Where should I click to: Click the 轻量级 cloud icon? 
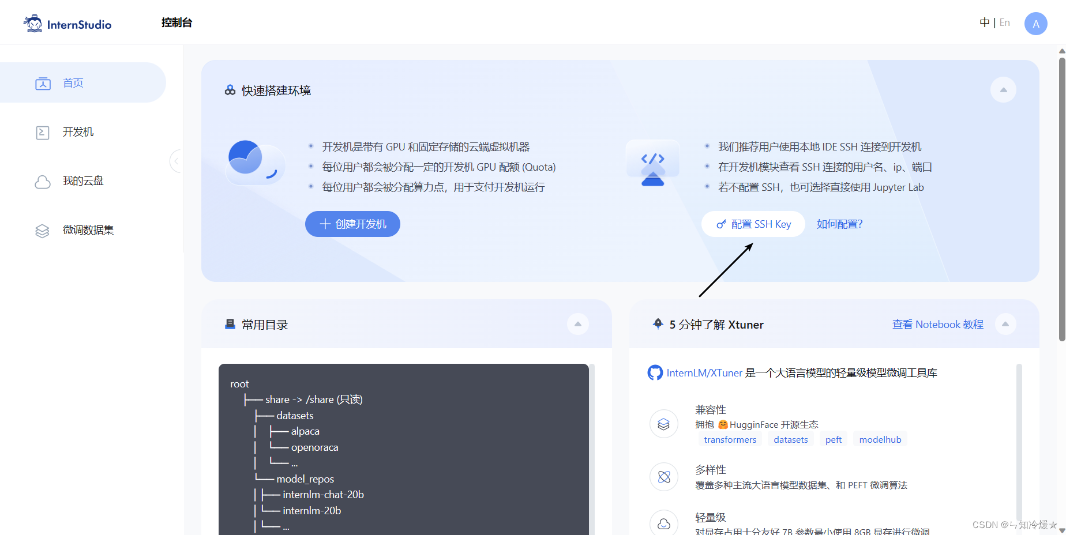[x=664, y=523]
